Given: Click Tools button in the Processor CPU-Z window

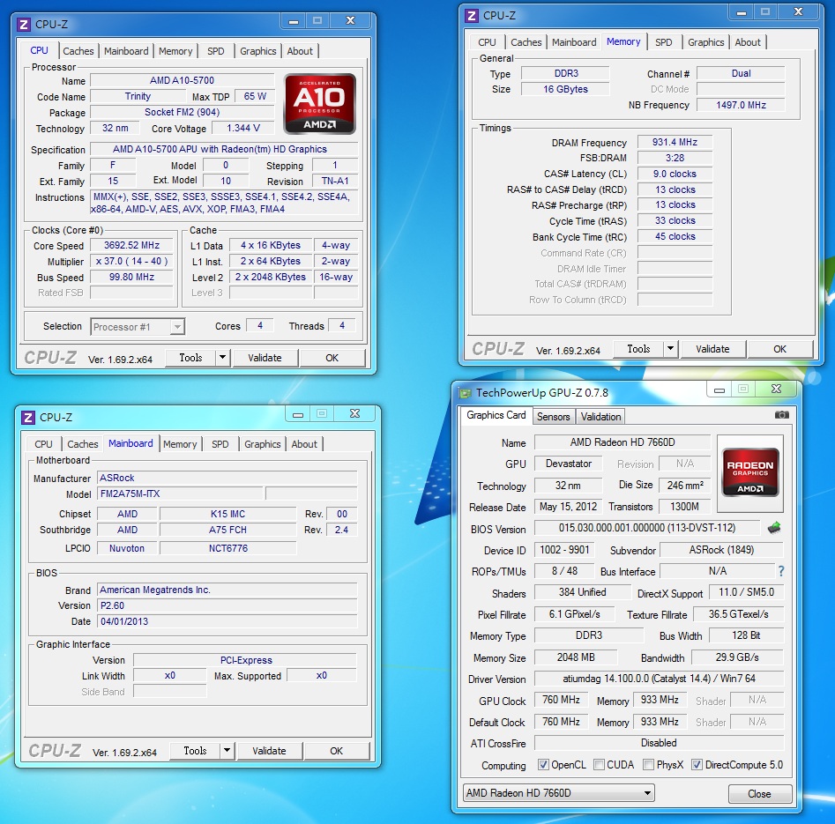Looking at the screenshot, I should (x=190, y=358).
